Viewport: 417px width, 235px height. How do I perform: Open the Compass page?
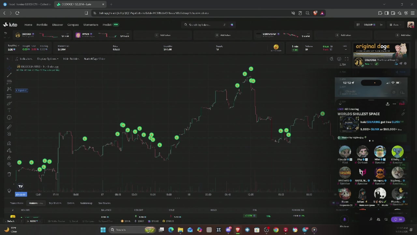point(73,25)
